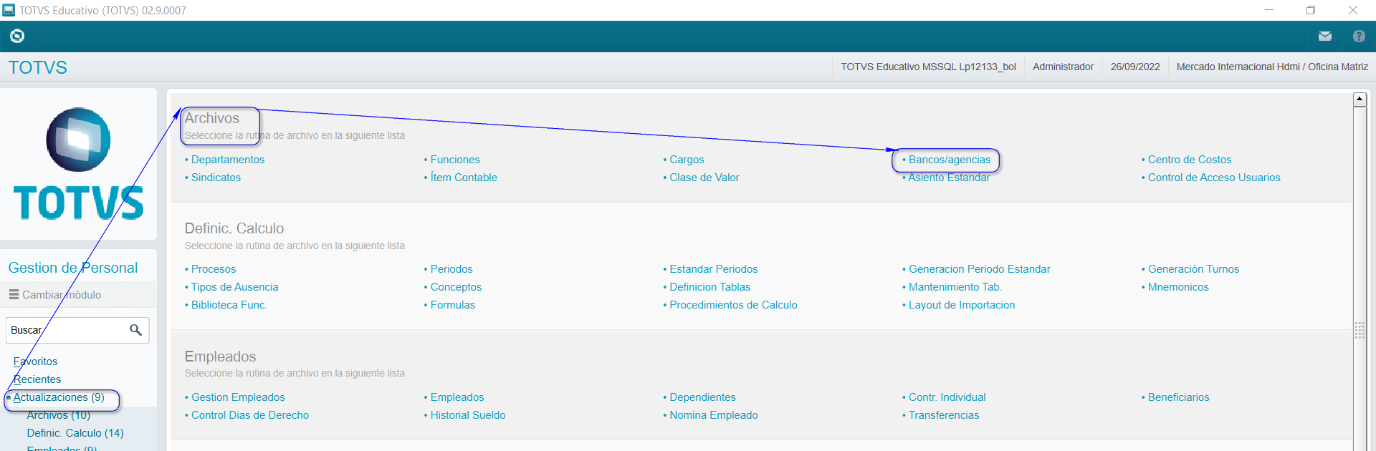This screenshot has width=1376, height=451.
Task: Open Generación Turnos routine
Action: [1193, 269]
